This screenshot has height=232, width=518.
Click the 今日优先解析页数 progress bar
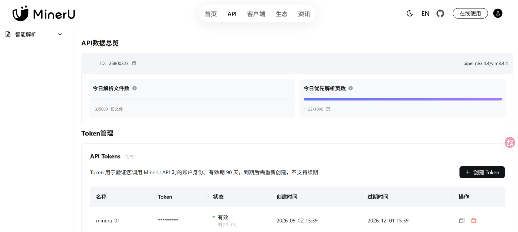point(403,99)
